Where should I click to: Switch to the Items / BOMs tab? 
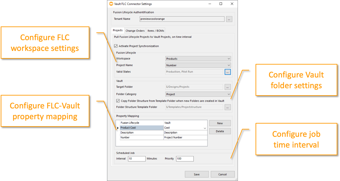click(155, 31)
